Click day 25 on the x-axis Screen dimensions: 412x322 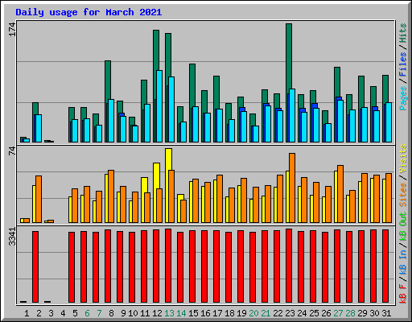(x=314, y=313)
